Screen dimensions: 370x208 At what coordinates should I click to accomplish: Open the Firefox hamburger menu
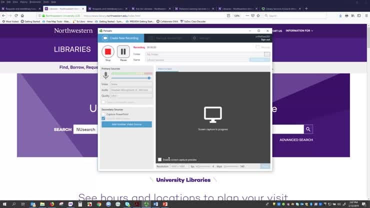pos(366,15)
